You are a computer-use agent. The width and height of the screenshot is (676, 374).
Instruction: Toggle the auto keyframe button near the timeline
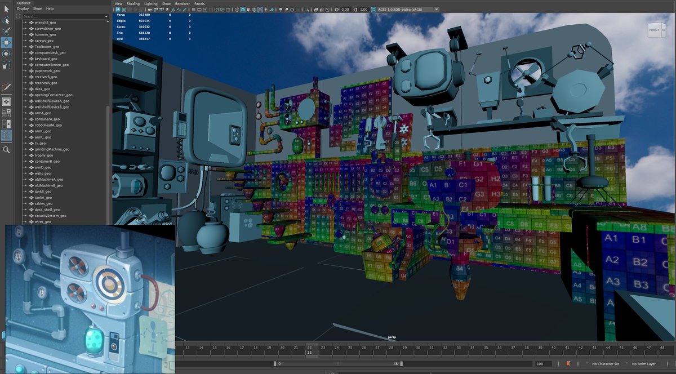[568, 363]
